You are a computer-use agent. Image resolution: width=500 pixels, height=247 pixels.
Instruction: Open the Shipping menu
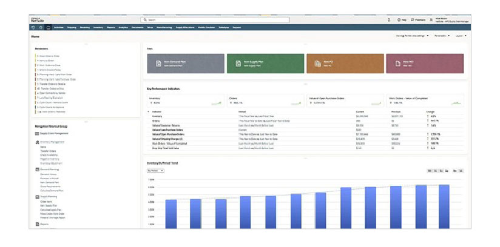coord(72,27)
